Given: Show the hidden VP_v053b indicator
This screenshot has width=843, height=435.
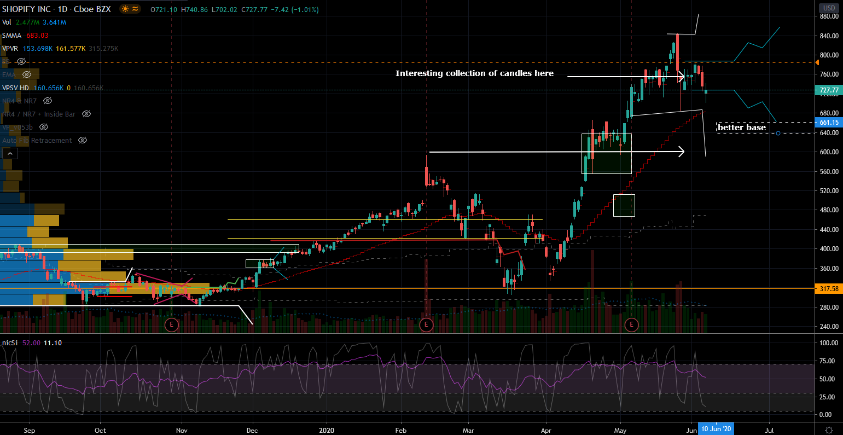Looking at the screenshot, I should click(44, 127).
